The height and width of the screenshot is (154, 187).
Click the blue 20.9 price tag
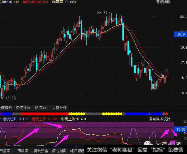click(180, 34)
